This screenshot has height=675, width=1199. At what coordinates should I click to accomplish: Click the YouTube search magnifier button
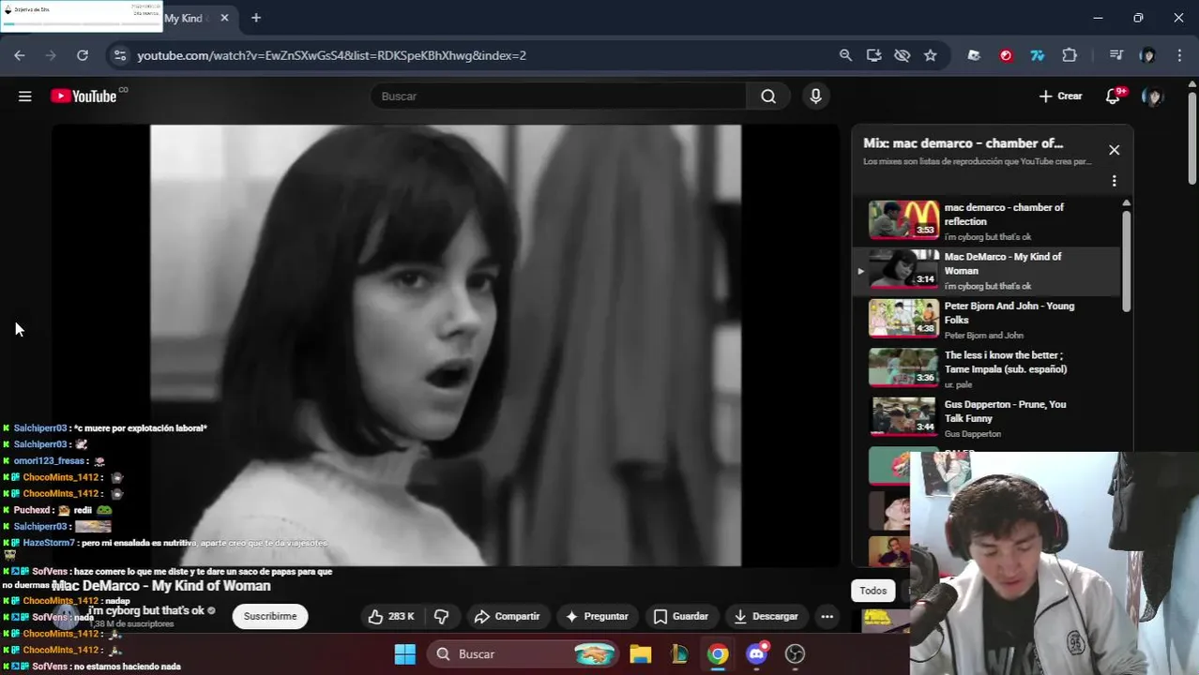point(768,96)
